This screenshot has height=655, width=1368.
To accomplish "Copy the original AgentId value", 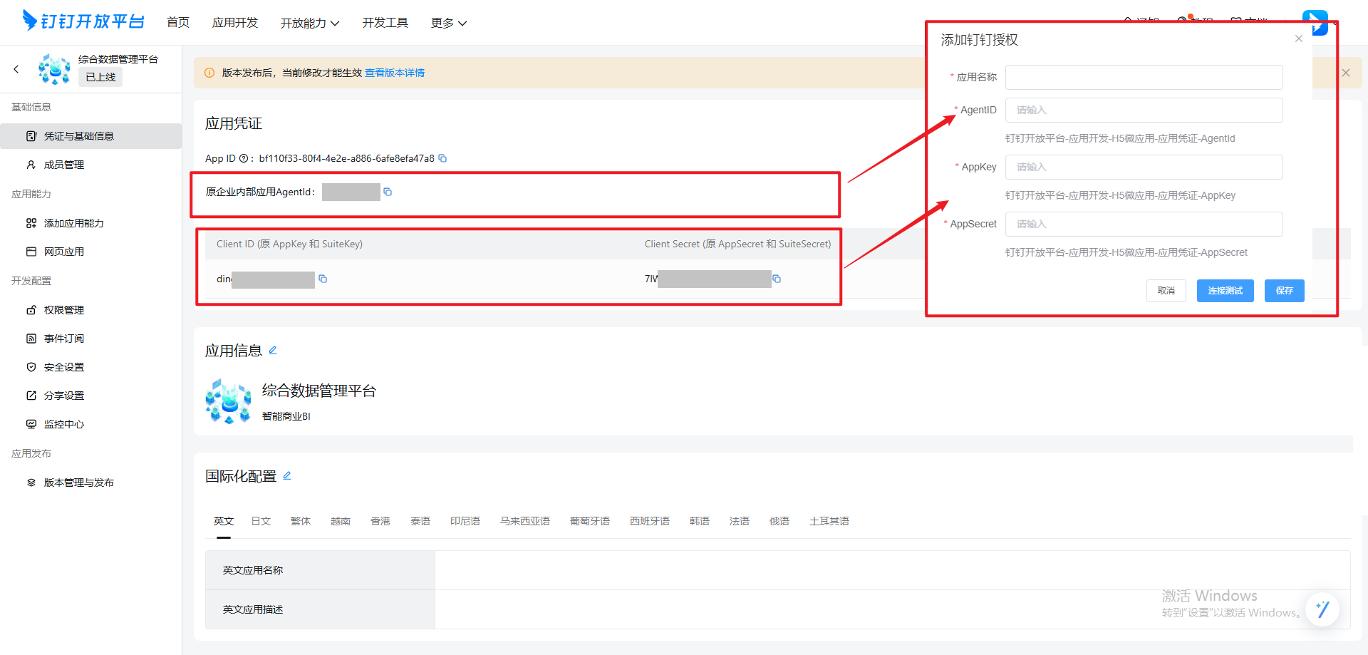I will (388, 192).
